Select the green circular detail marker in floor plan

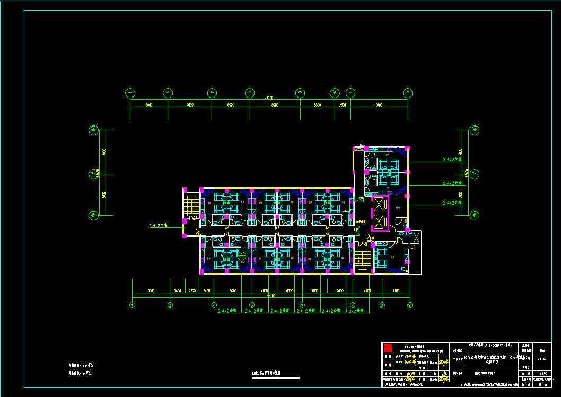pyautogui.click(x=242, y=257)
